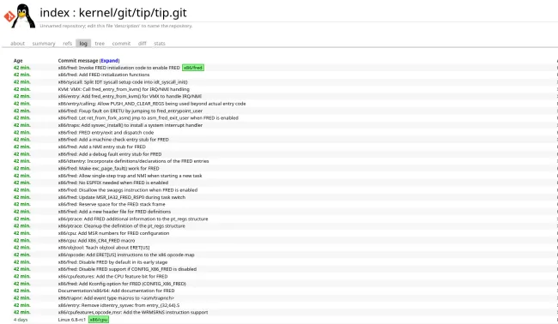This screenshot has width=558, height=324.
Task: Select the log tab
Action: click(83, 44)
